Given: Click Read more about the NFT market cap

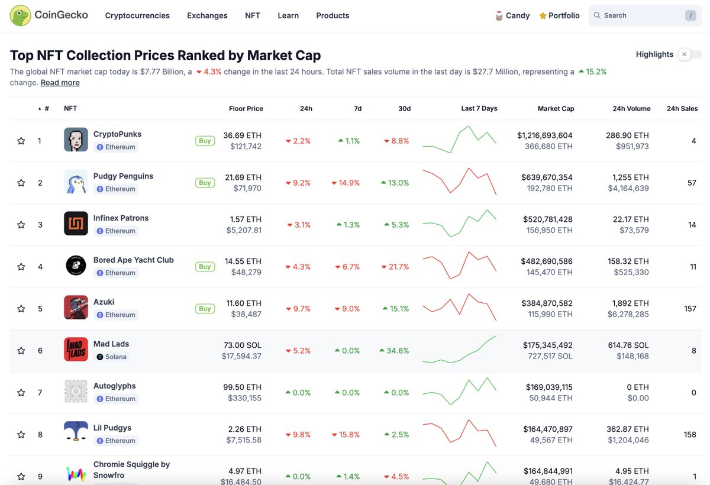Looking at the screenshot, I should click(x=60, y=82).
